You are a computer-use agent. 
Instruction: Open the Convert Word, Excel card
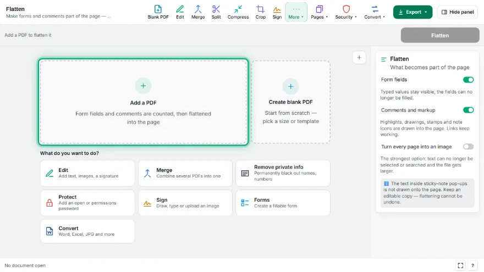(x=87, y=231)
